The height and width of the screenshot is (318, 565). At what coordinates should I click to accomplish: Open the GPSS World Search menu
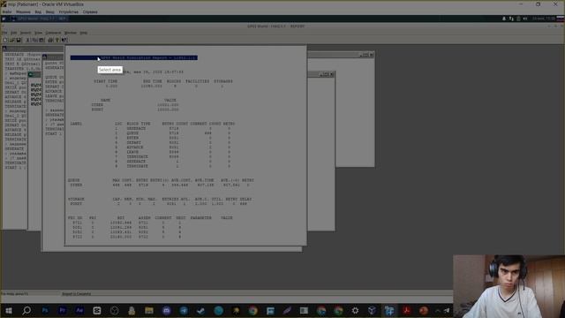click(26, 33)
